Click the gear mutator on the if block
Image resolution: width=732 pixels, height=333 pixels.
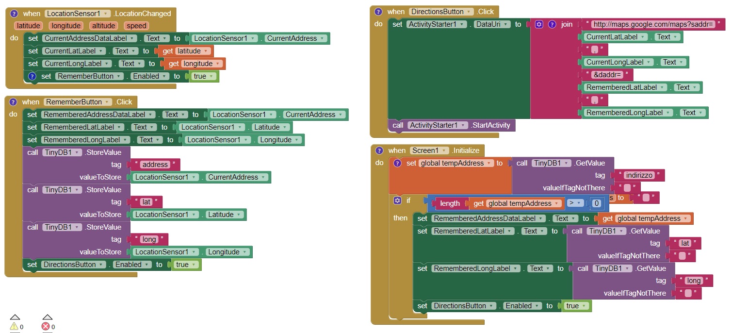click(x=398, y=200)
